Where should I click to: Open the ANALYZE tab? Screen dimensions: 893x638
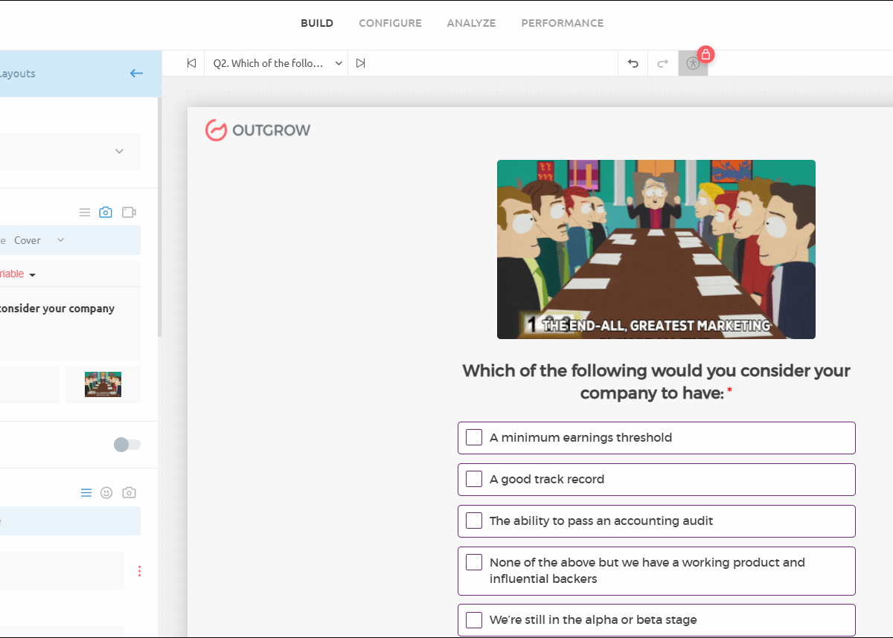471,23
